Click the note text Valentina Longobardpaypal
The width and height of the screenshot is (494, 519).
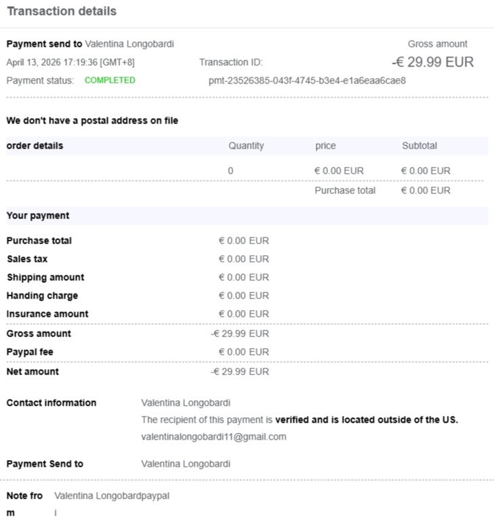tap(112, 496)
